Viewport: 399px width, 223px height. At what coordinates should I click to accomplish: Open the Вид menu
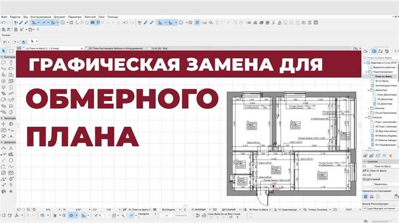[26, 17]
